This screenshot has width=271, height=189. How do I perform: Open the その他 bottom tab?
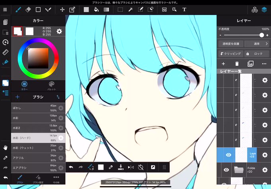tap(56, 179)
